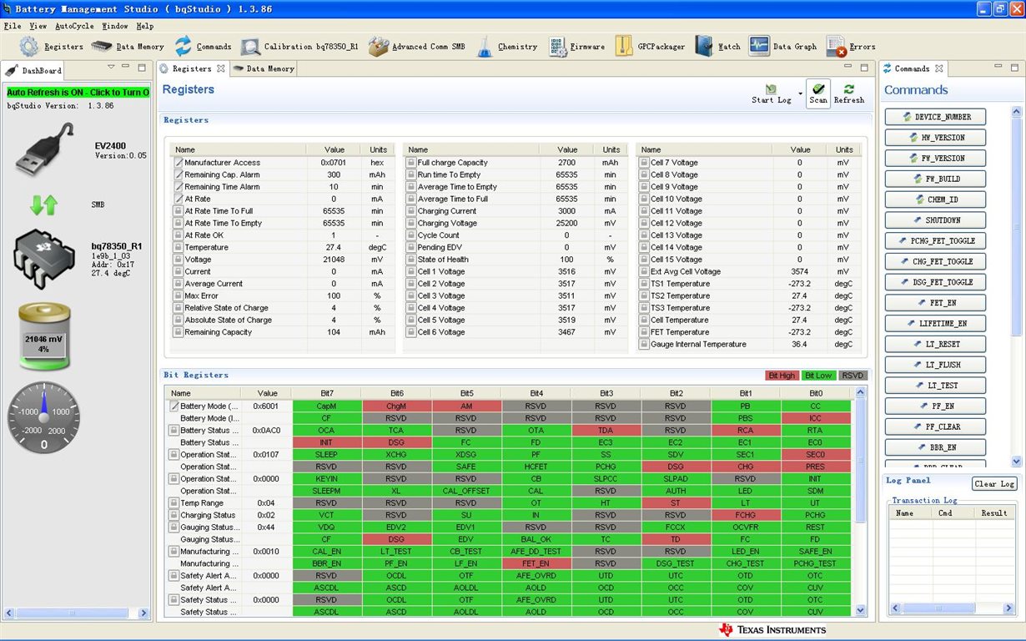The image size is (1026, 641).
Task: Toggle the FET_EN bit in Manufacturing Status
Action: click(x=536, y=563)
